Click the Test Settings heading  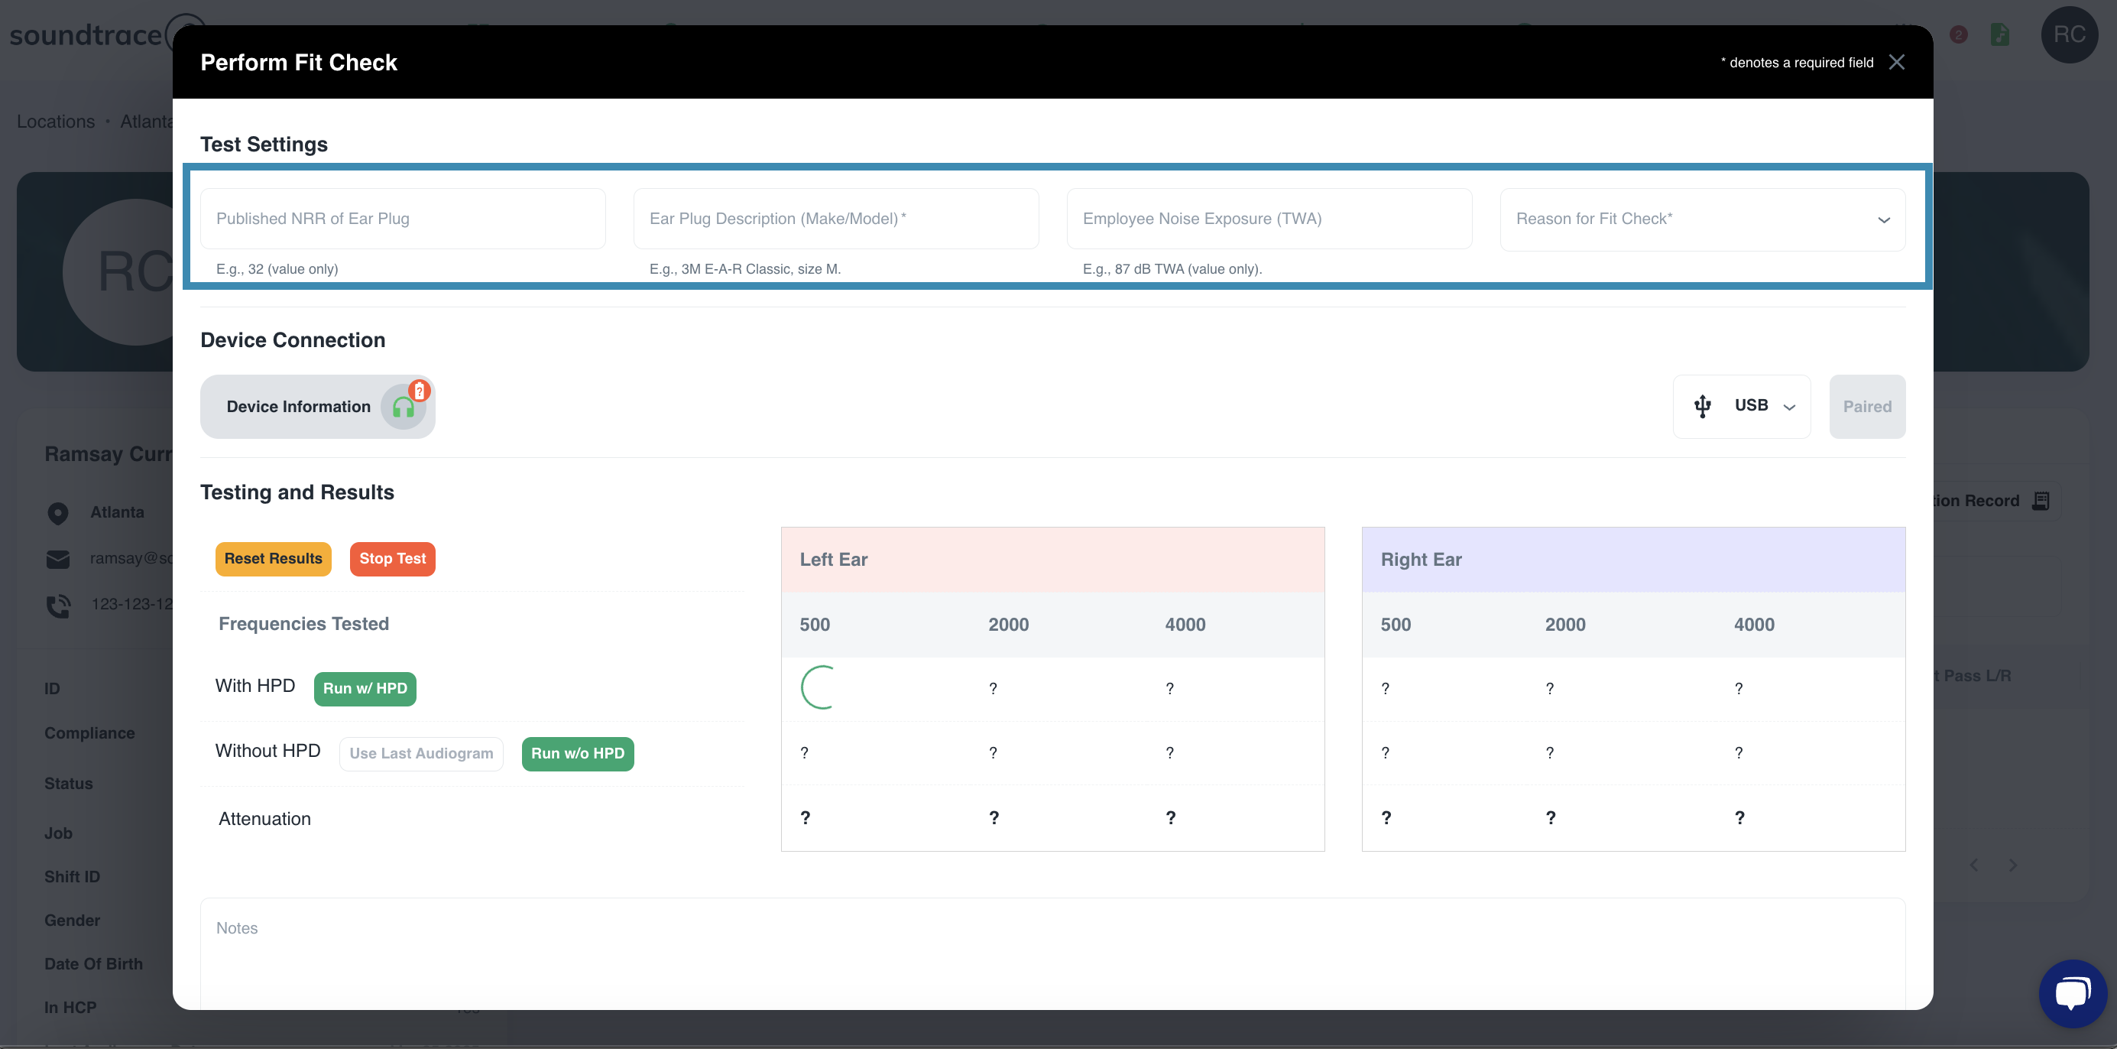coord(264,145)
